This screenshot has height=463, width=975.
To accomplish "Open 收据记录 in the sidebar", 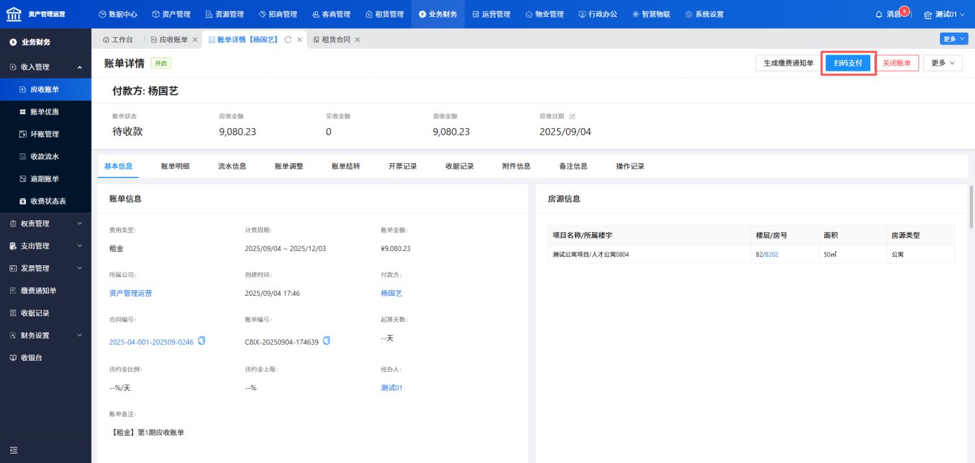I will [x=45, y=313].
